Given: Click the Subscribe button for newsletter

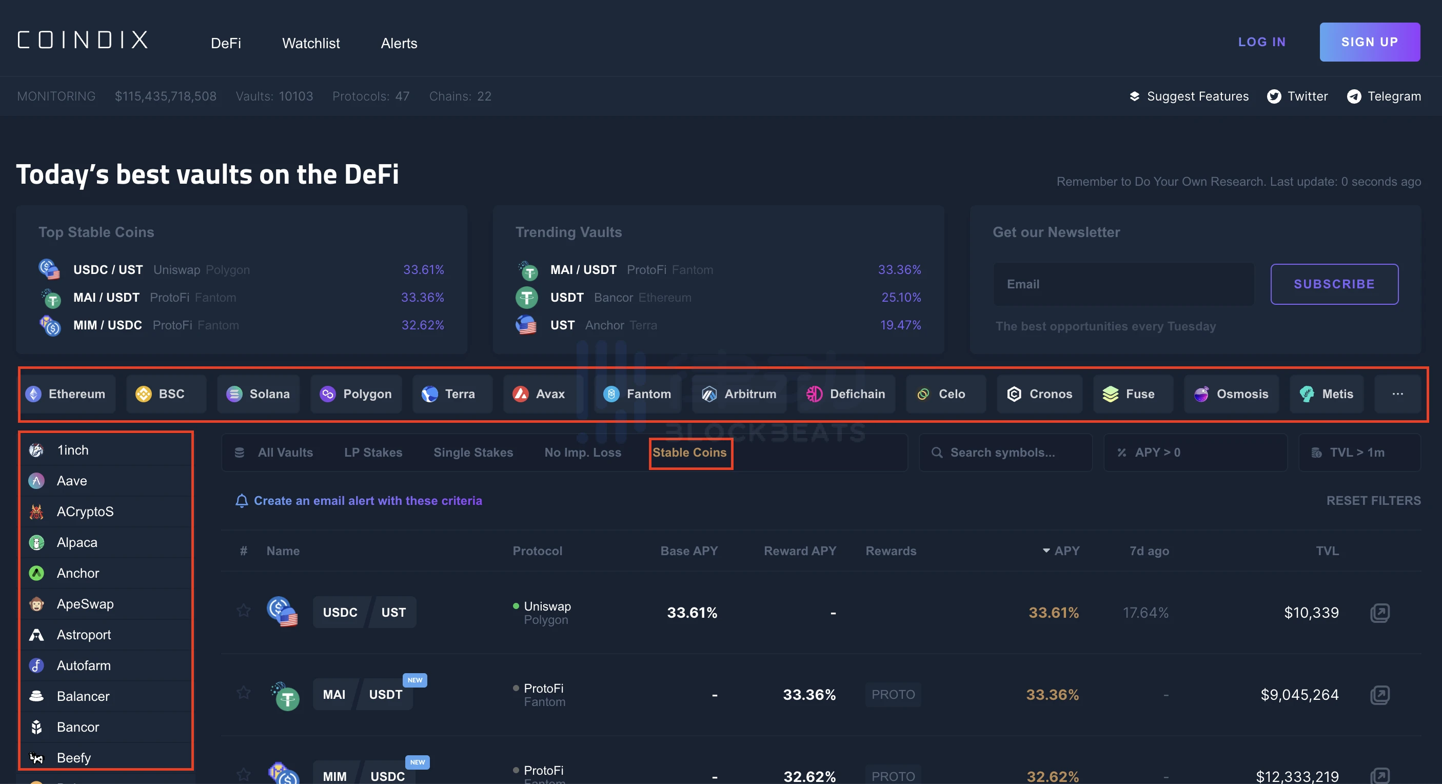Looking at the screenshot, I should point(1335,283).
